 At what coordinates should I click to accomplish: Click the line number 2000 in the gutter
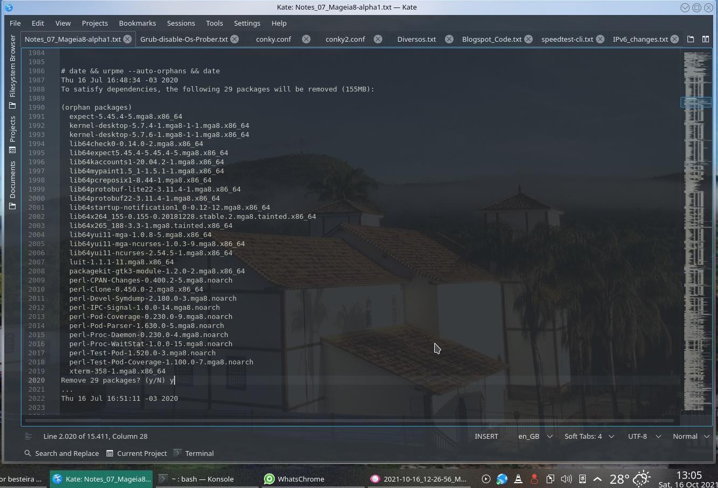[x=36, y=198]
